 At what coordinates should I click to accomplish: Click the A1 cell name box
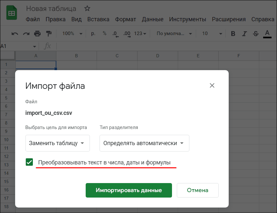[18, 46]
